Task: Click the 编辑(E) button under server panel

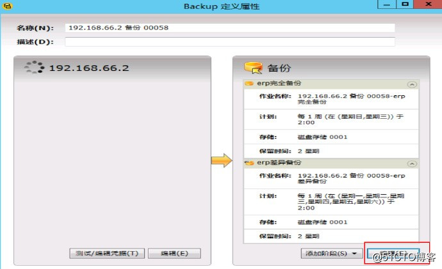Action: [x=174, y=253]
